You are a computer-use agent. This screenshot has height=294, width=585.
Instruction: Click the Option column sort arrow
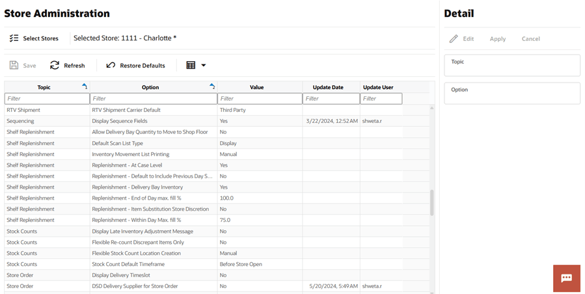pyautogui.click(x=212, y=87)
